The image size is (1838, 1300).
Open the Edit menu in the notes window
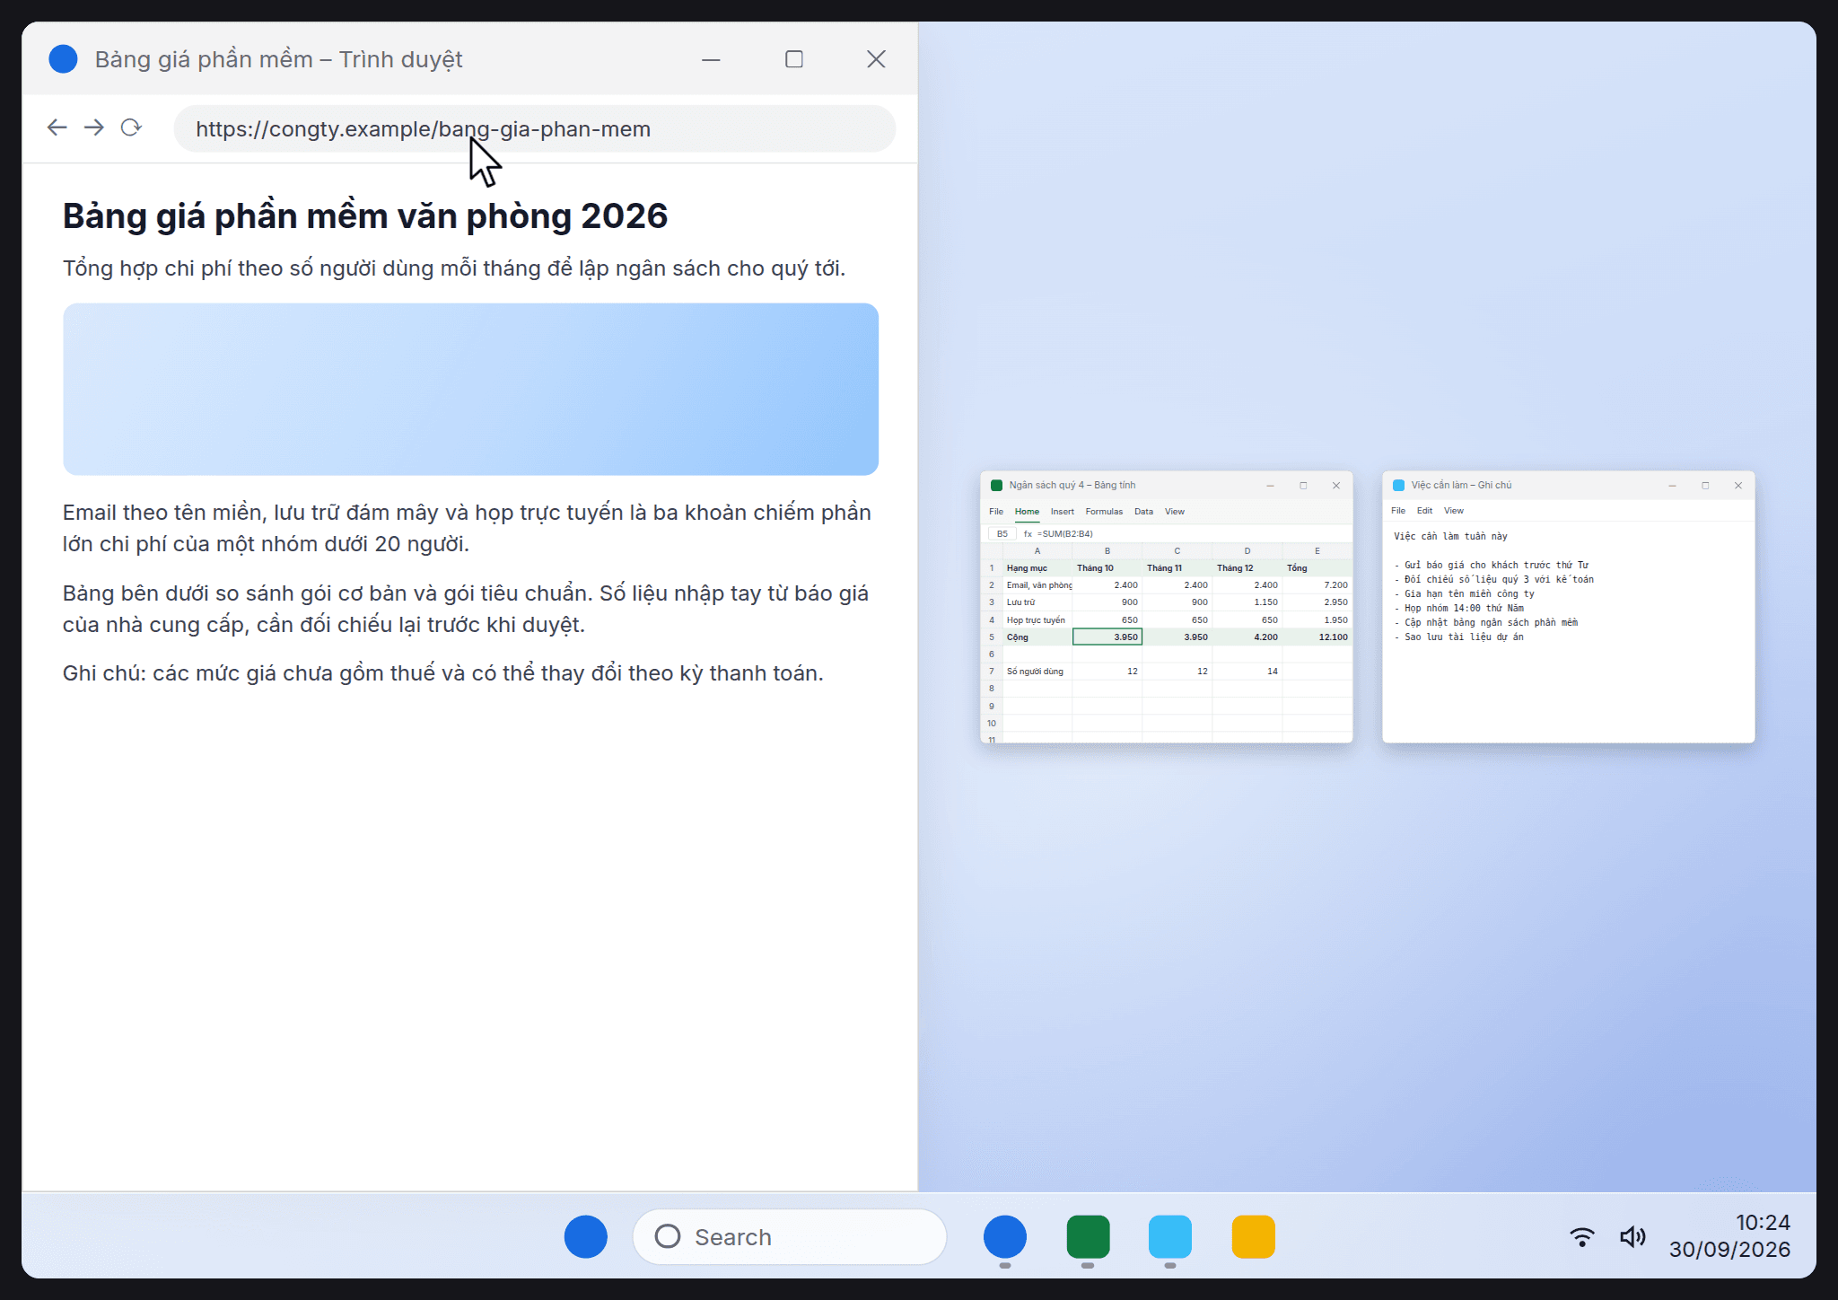tap(1424, 511)
